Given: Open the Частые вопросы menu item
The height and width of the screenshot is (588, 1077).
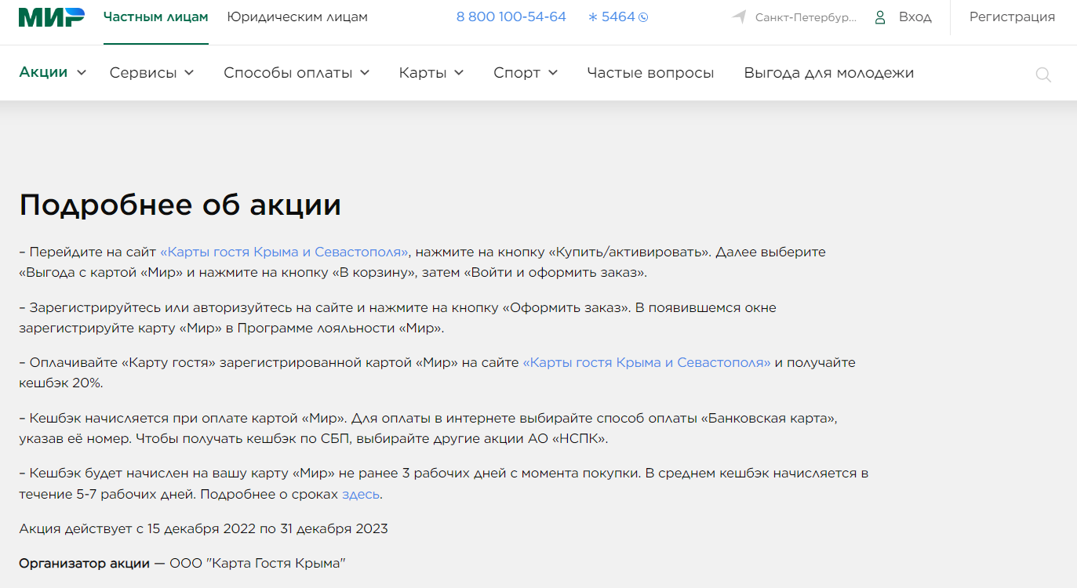Looking at the screenshot, I should pos(650,72).
